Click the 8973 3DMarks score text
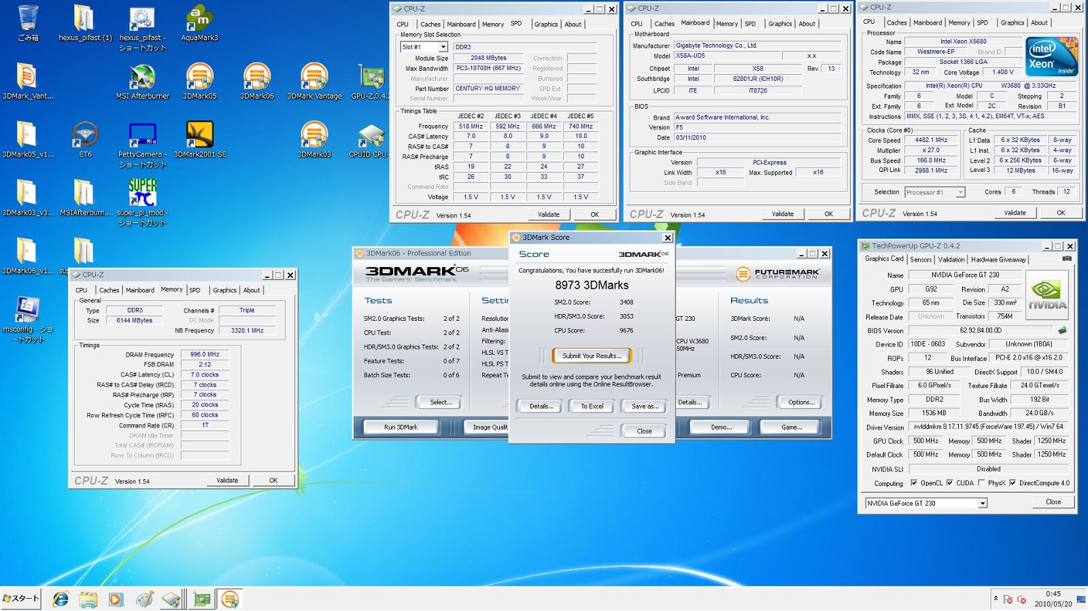1088x611 pixels. 592,285
